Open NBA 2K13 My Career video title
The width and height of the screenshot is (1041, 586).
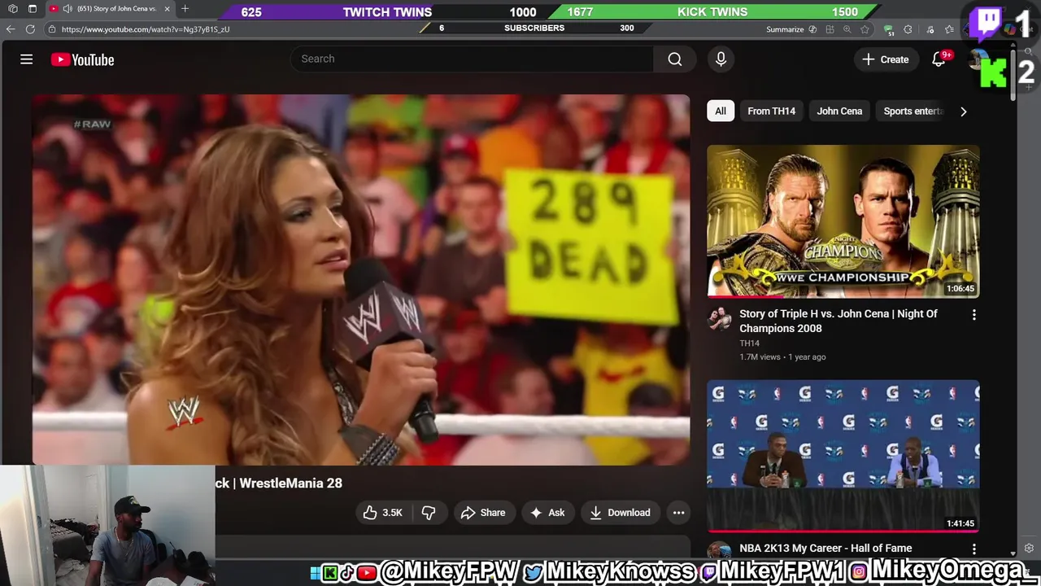coord(825,549)
